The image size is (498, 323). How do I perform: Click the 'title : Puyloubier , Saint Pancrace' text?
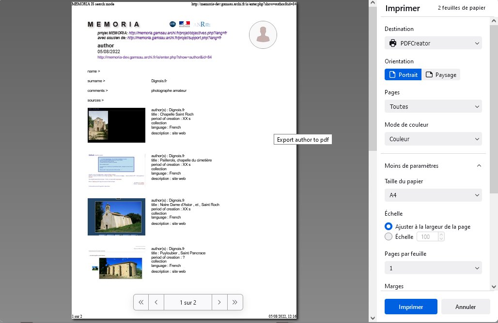(178, 253)
